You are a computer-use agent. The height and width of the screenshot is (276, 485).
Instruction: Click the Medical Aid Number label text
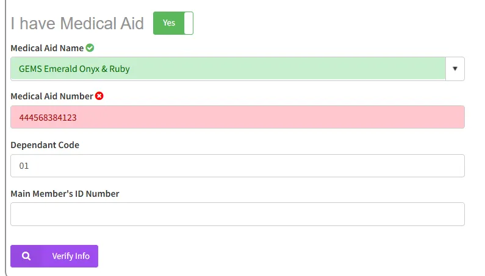(x=52, y=96)
